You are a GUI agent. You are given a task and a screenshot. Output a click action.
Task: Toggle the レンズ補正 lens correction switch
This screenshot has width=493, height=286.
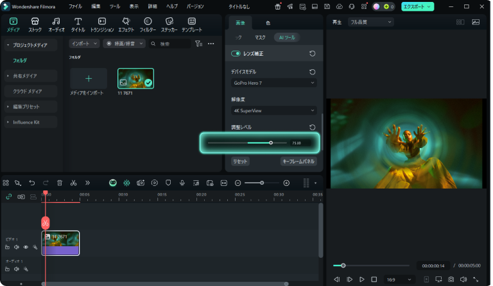(x=236, y=54)
